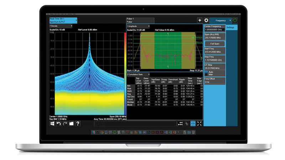Redo the action using the redo arrow
Screen dimensions: 285x160
pos(65,123)
